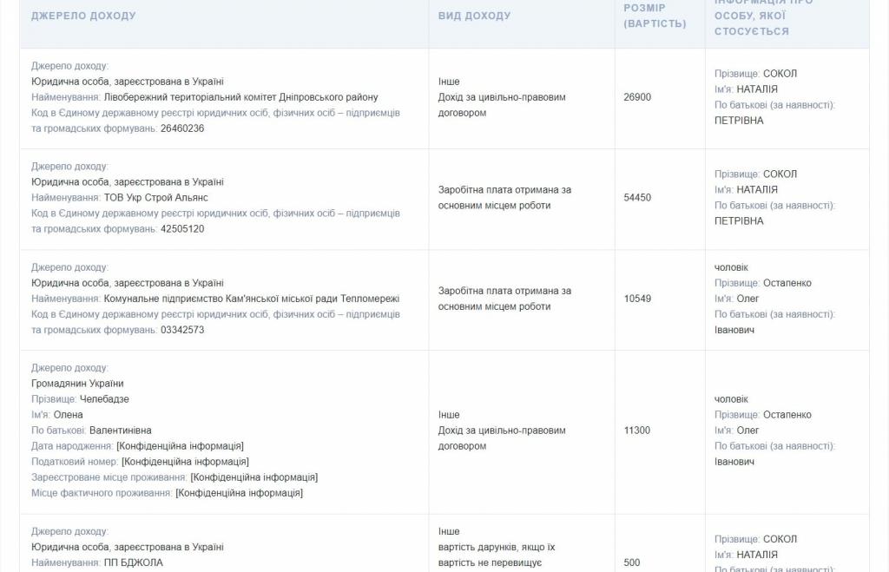This screenshot has height=572, width=889.
Task: Click gift value income type in ПП БДЖОЛА row
Action: point(497,547)
